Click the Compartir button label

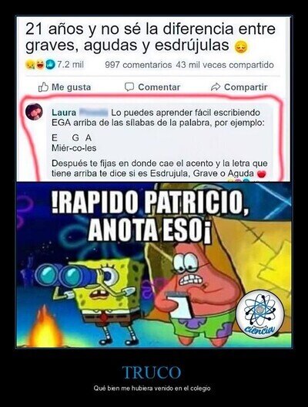246,87
